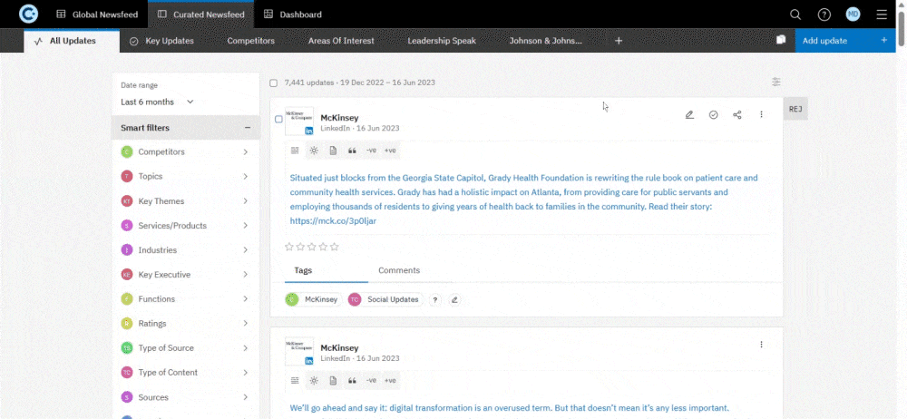This screenshot has height=419, width=907.
Task: Click the question mark icon next to tags
Action: [x=435, y=300]
